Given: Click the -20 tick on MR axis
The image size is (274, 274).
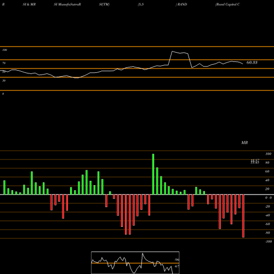Looking at the screenshot, I should [267, 207].
